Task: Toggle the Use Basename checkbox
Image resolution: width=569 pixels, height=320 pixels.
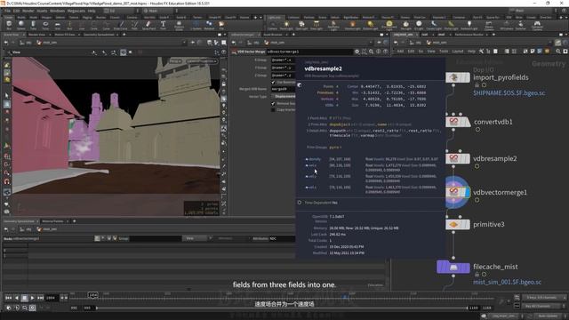Action: pyautogui.click(x=273, y=83)
